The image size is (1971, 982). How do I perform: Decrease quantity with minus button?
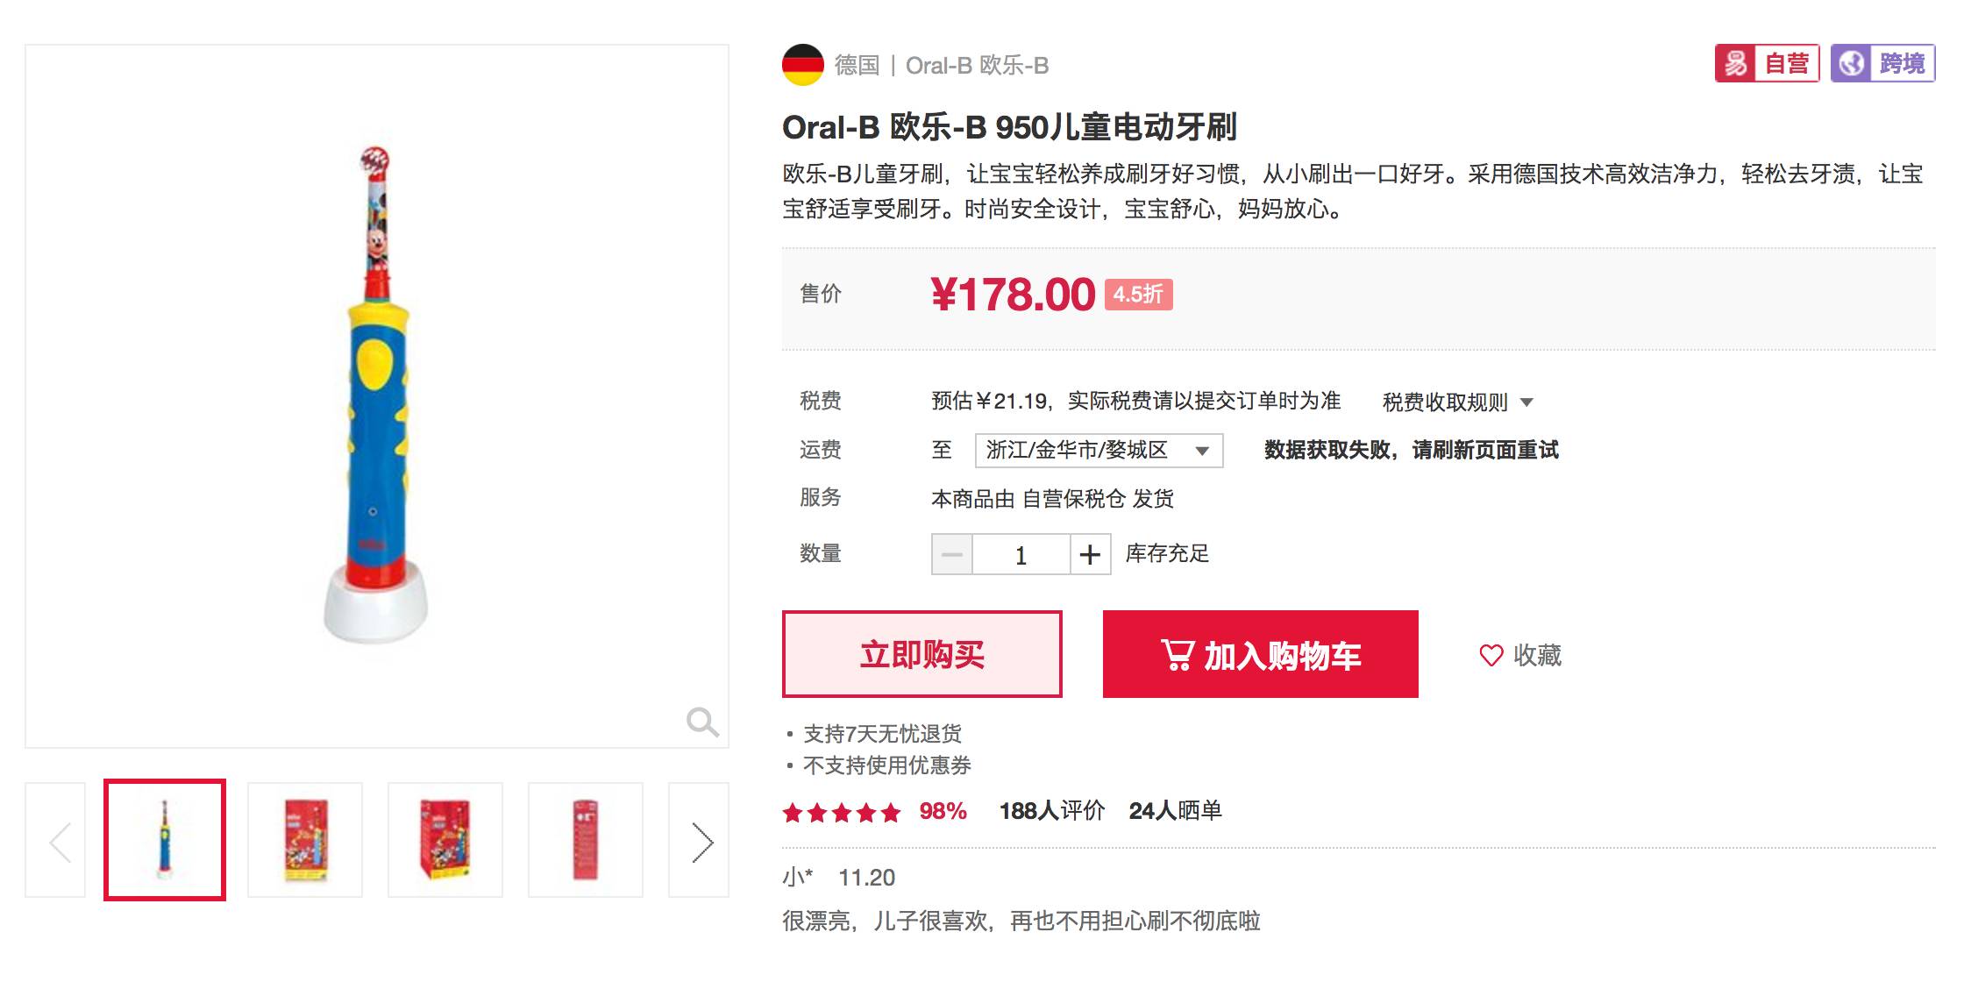(x=952, y=554)
